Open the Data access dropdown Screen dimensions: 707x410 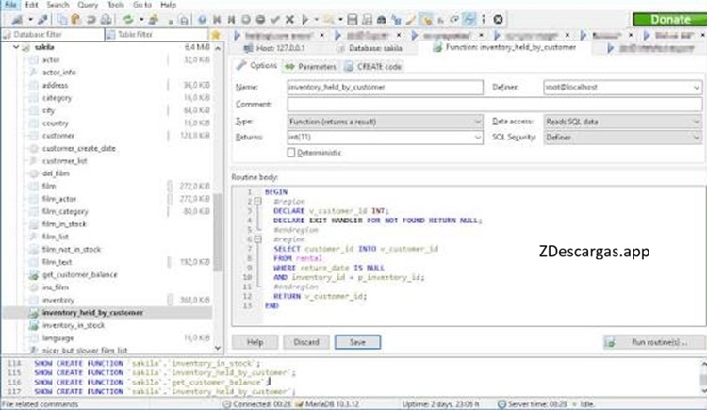click(x=697, y=122)
